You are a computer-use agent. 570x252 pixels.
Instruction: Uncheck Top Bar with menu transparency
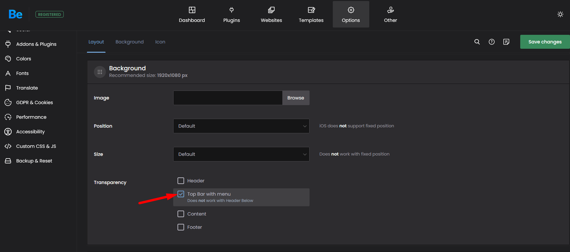coord(181,194)
